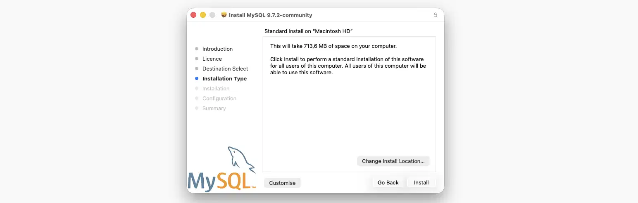
Task: Open the Customise options
Action: [282, 183]
